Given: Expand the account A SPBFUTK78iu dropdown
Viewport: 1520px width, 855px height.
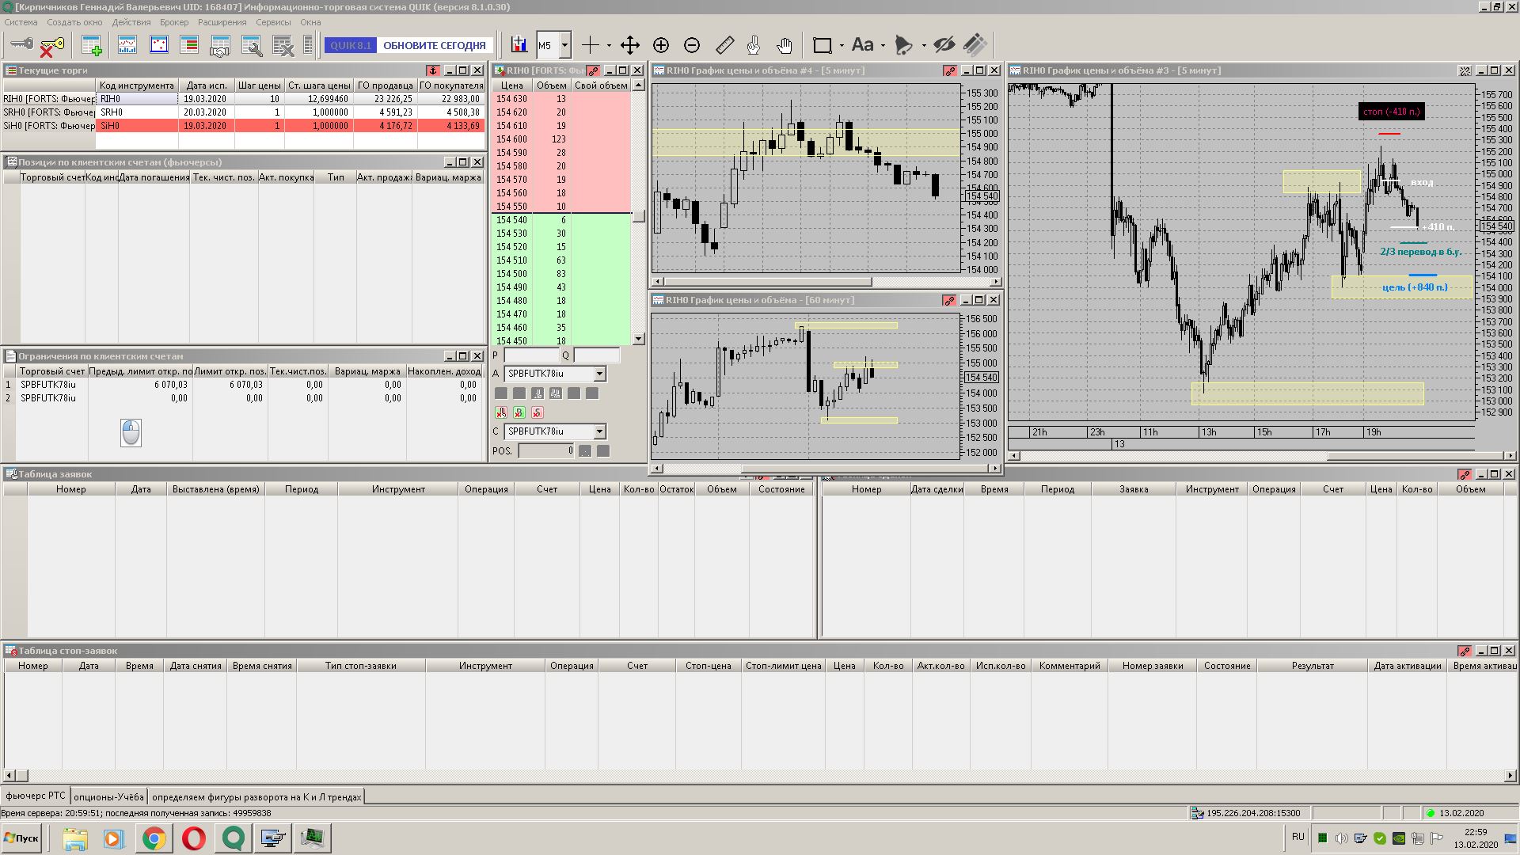Looking at the screenshot, I should tap(599, 374).
